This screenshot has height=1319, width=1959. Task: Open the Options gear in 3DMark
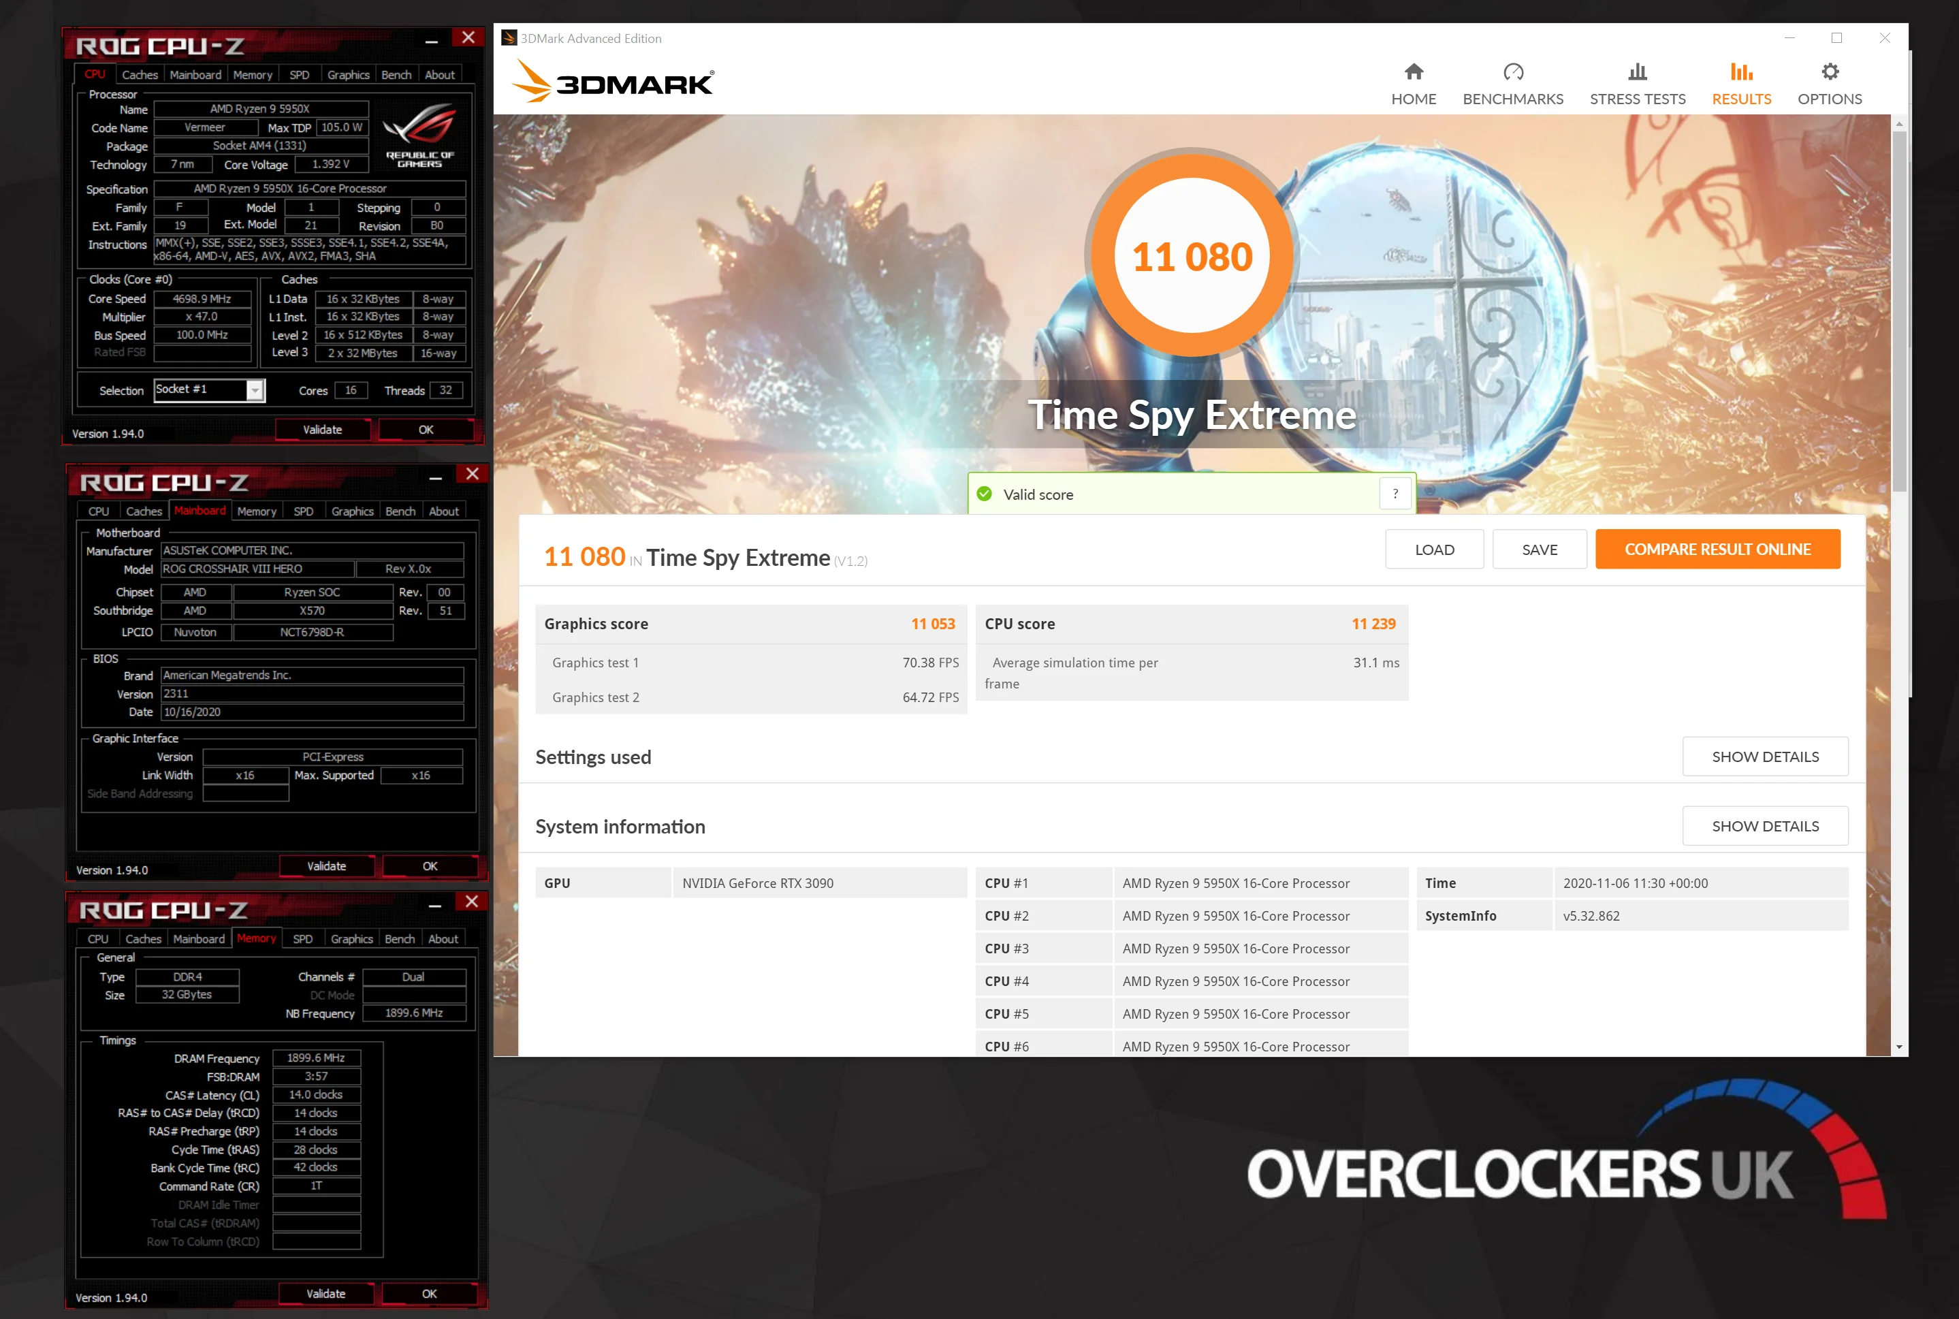point(1830,84)
